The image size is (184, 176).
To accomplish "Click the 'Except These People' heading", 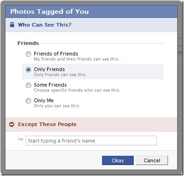I will 47,124.
